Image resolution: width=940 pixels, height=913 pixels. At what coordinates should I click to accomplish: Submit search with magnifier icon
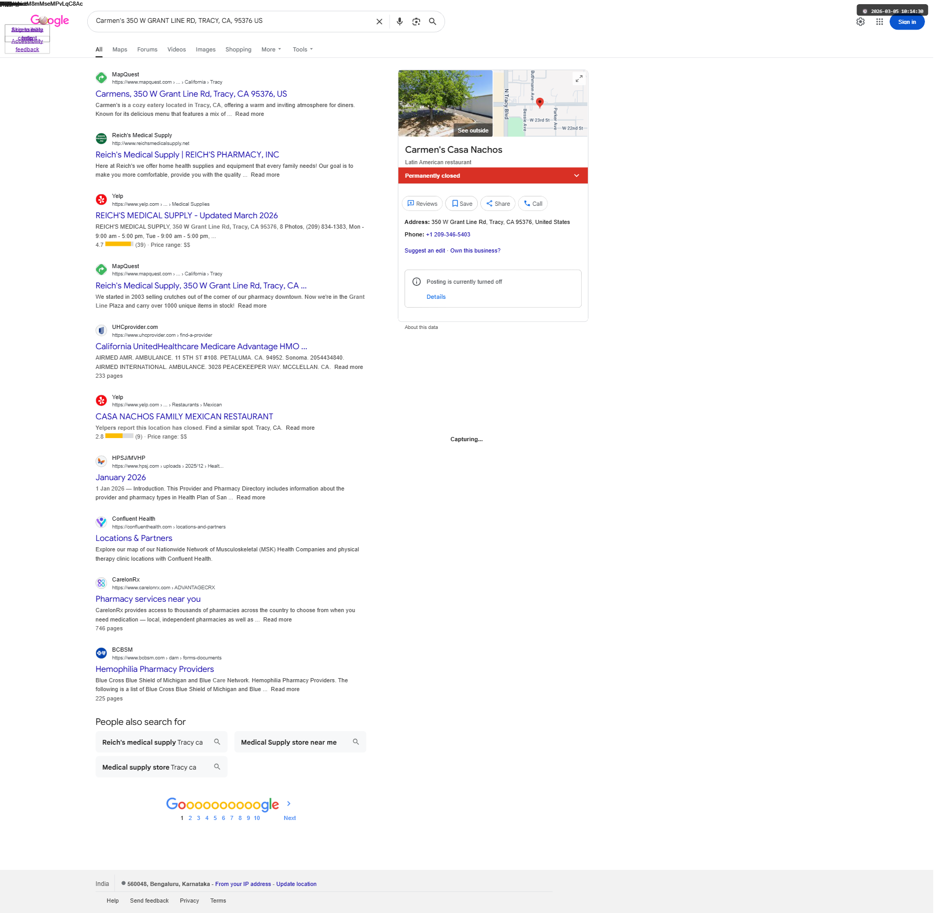pos(433,22)
